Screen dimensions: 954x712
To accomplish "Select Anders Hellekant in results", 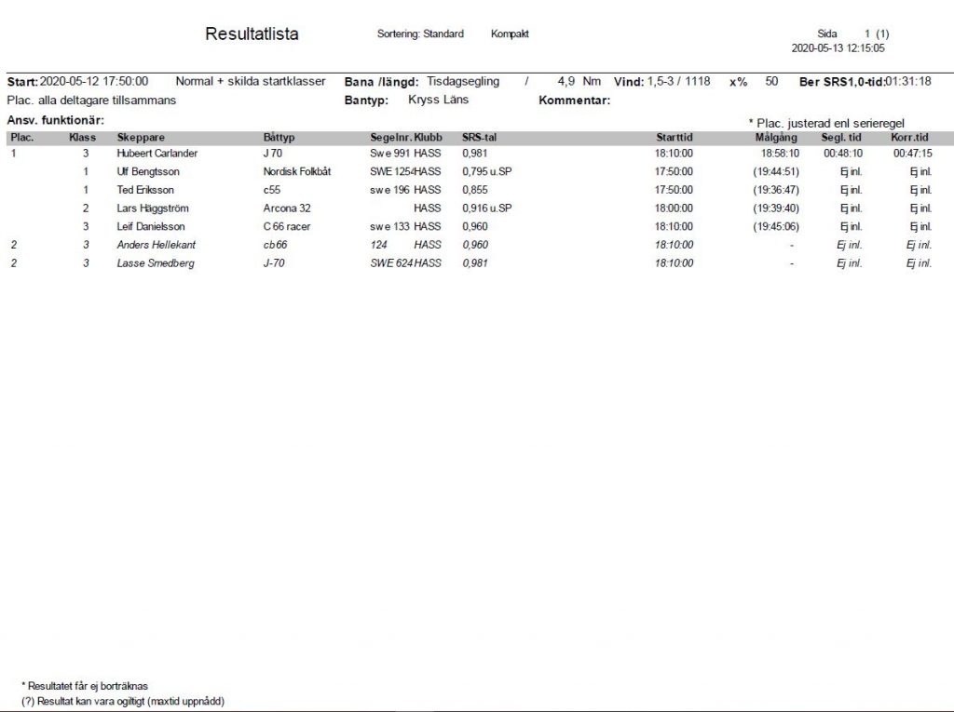I will (157, 245).
